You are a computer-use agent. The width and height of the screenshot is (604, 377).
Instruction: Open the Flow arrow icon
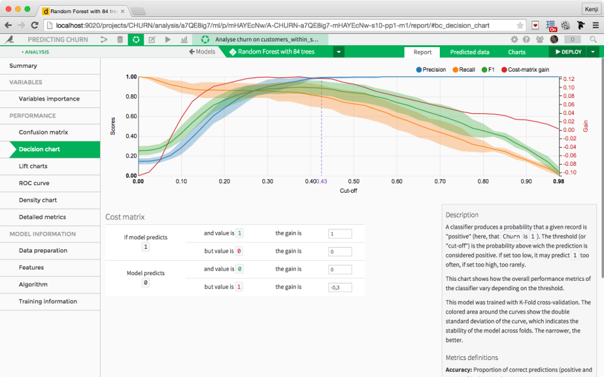(x=103, y=39)
